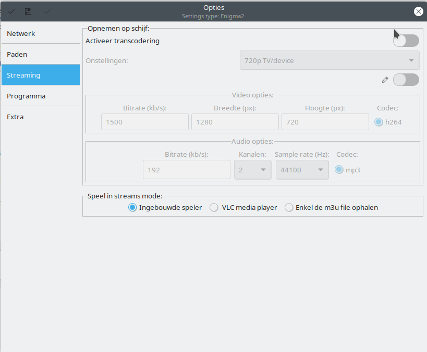The width and height of the screenshot is (427, 352).
Task: Select Enkel de m3u file ophalen
Action: point(289,207)
